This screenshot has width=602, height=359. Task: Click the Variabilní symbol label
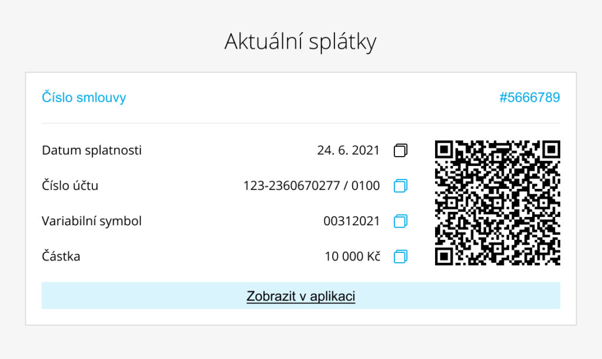(92, 221)
